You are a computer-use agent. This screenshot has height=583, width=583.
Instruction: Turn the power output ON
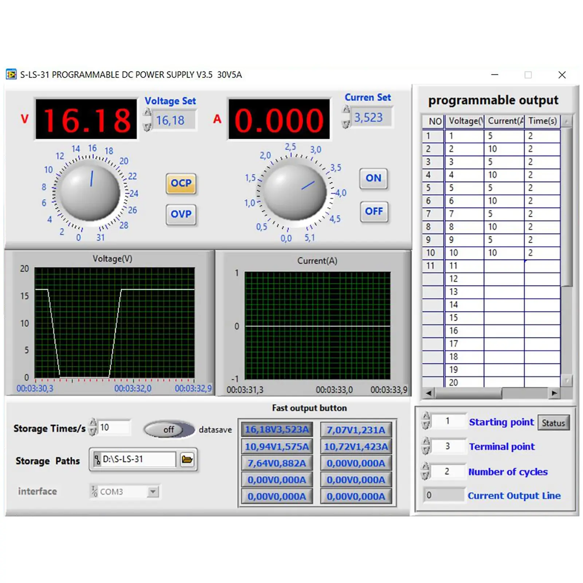tap(373, 178)
